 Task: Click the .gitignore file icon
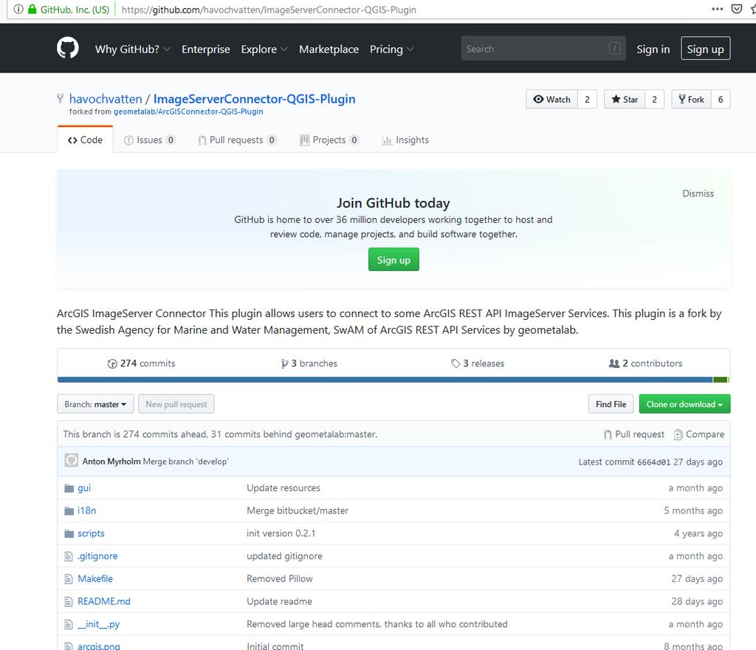tap(69, 556)
